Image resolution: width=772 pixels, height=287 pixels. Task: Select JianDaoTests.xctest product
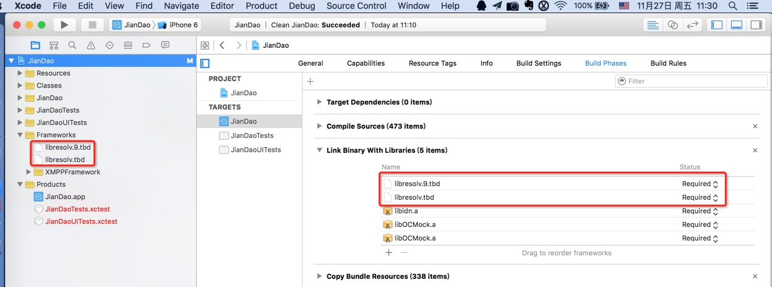(77, 209)
